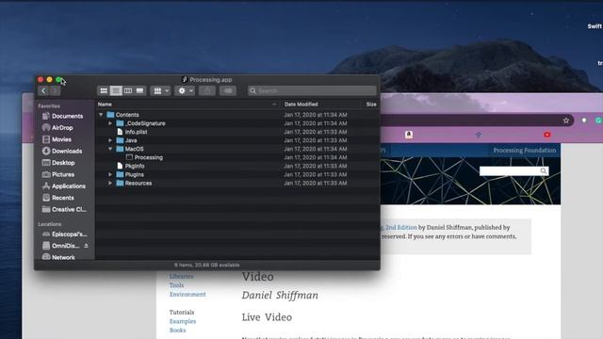
Task: Expand the _CodeSignature folder
Action: pos(110,123)
